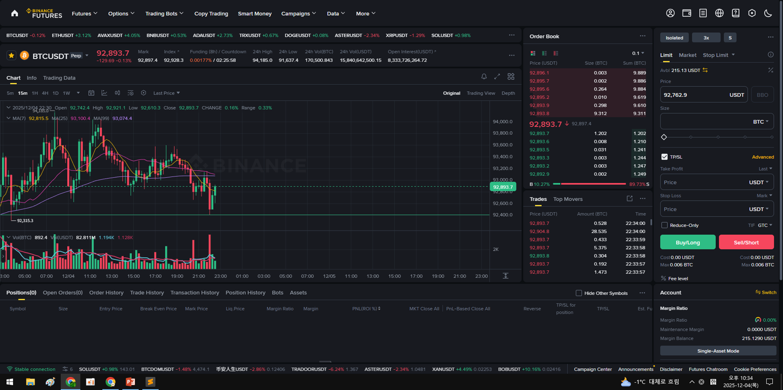Image resolution: width=783 pixels, height=390 pixels.
Task: Click the transfer arrows beside available balance
Action: [705, 70]
